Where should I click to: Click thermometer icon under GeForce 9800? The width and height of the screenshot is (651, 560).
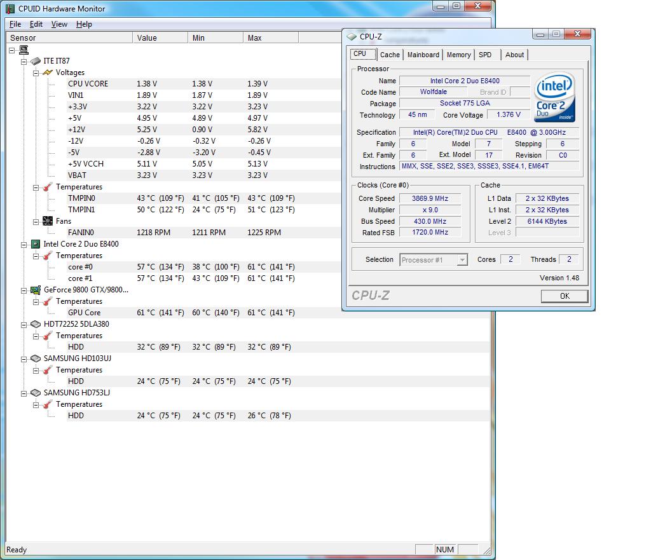coord(48,301)
